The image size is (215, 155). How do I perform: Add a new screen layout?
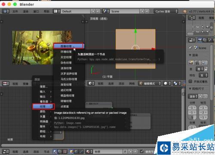(93, 11)
